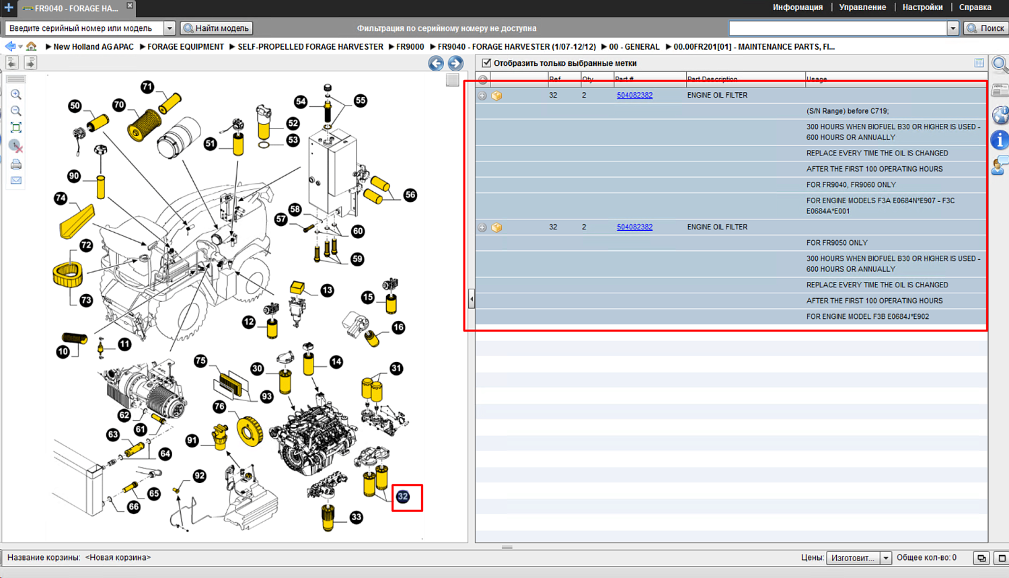Select callout 56 in the parts diagram
The width and height of the screenshot is (1009, 578).
tap(410, 195)
